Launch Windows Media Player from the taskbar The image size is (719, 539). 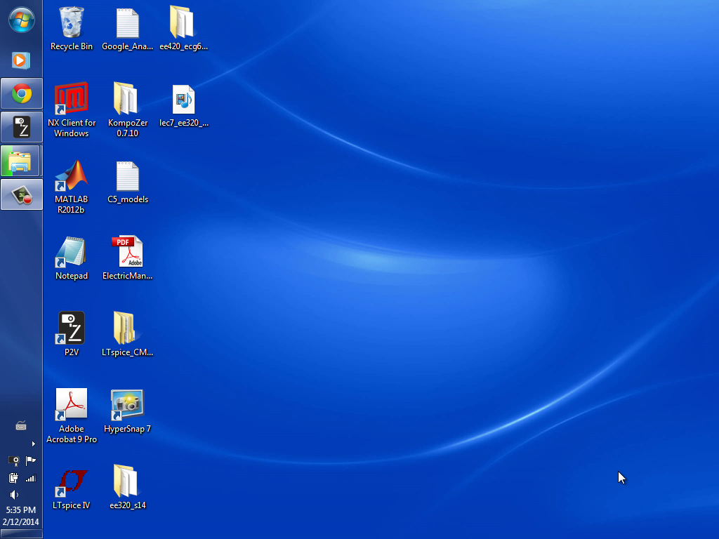[x=21, y=60]
